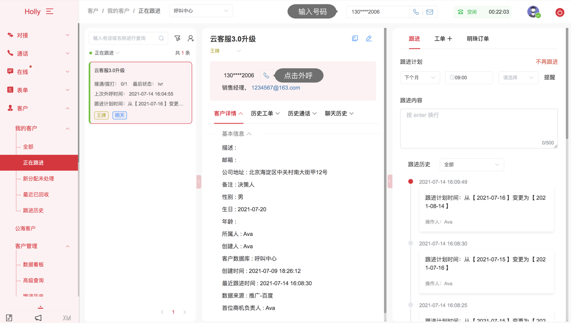The image size is (571, 323).
Task: Open the 跟进历史 全部 filter dropdown
Action: (x=471, y=165)
